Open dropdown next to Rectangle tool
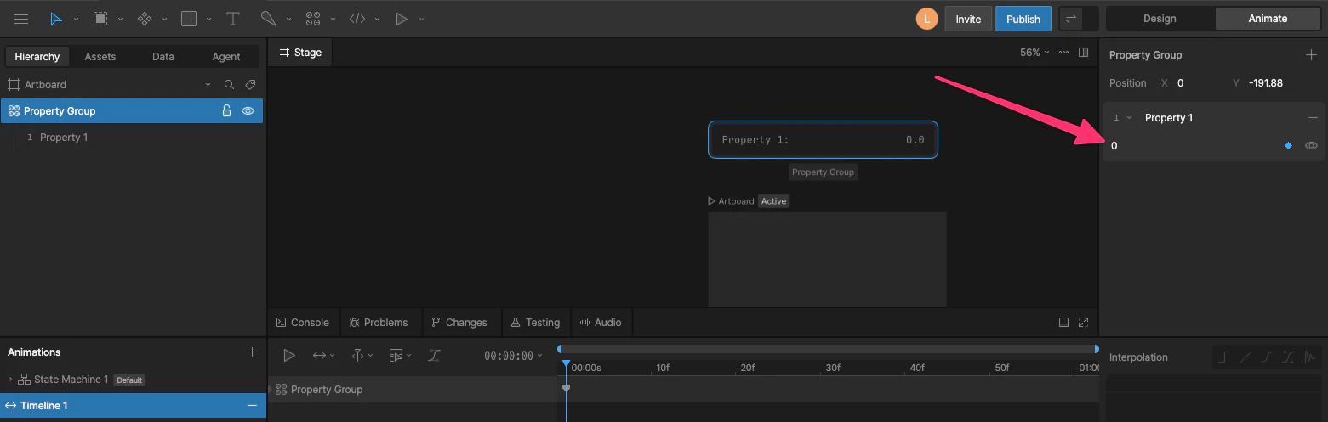The image size is (1328, 422). point(208,20)
